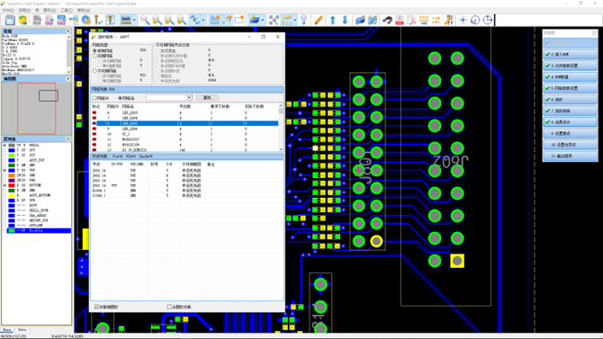This screenshot has height=339, width=603.
Task: Click the blue layered stack icon
Action: click(x=254, y=20)
